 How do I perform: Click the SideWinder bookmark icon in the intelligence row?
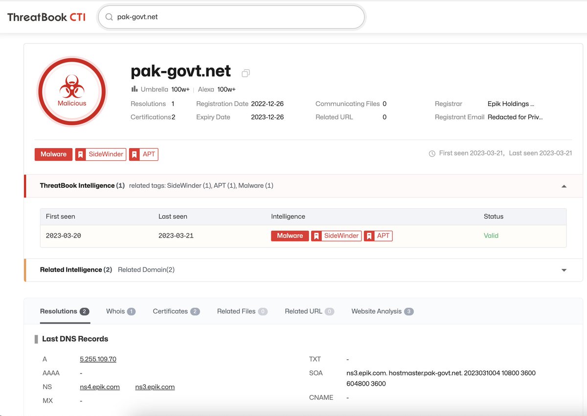[317, 236]
